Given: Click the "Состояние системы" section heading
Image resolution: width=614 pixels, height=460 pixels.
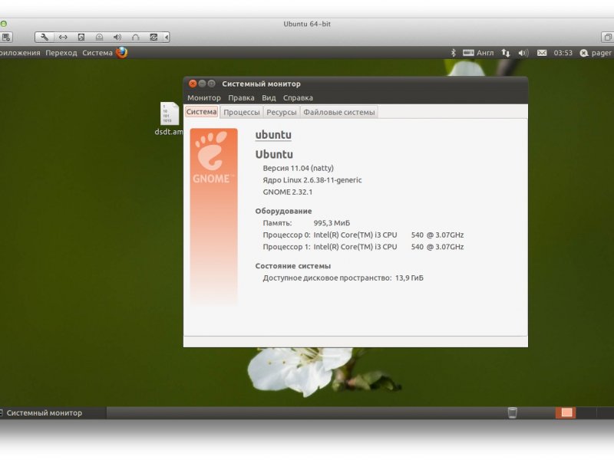Looking at the screenshot, I should click(293, 266).
